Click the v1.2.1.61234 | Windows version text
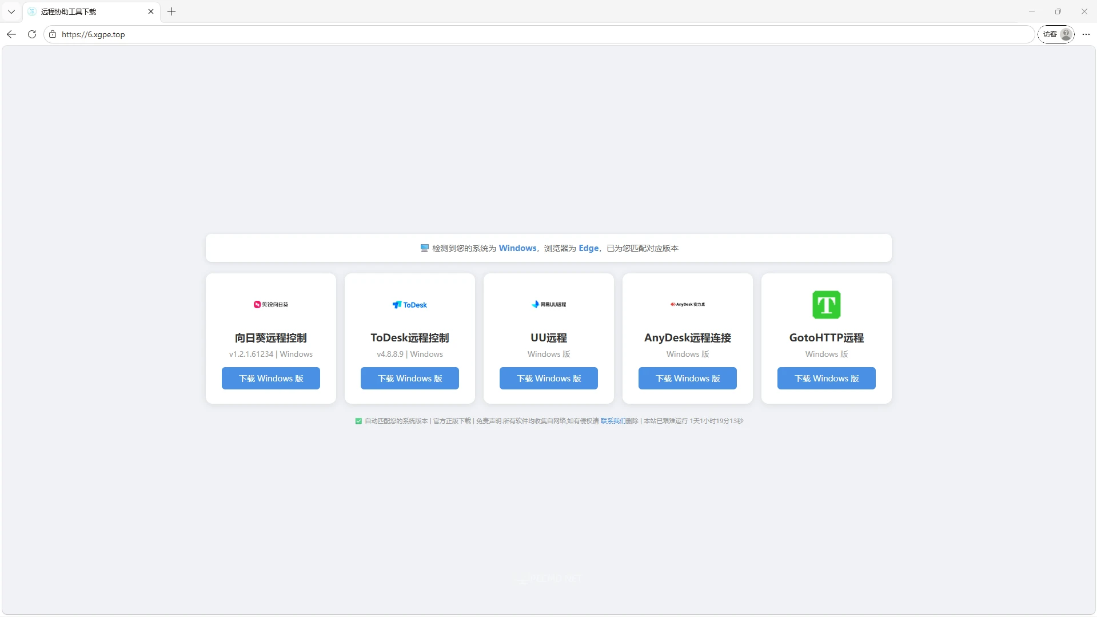1097x617 pixels. click(271, 354)
